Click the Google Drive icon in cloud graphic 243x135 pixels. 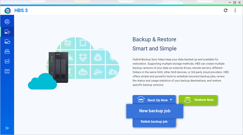(98, 57)
